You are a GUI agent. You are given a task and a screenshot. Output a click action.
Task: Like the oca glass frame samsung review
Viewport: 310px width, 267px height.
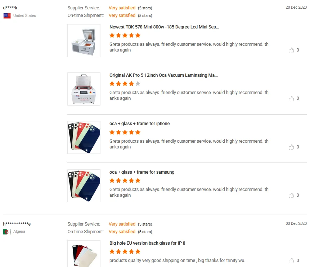291,195
